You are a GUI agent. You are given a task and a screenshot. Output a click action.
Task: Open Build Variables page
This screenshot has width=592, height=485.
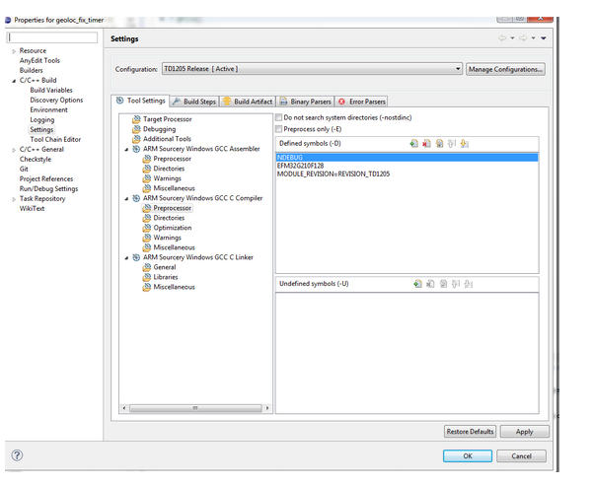[x=51, y=90]
